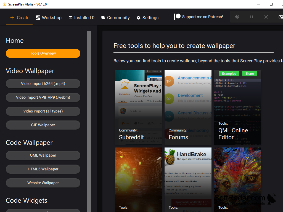The height and width of the screenshot is (212, 283).
Task: Click the ScreenPlay title bar app icon
Action: coord(5,4)
